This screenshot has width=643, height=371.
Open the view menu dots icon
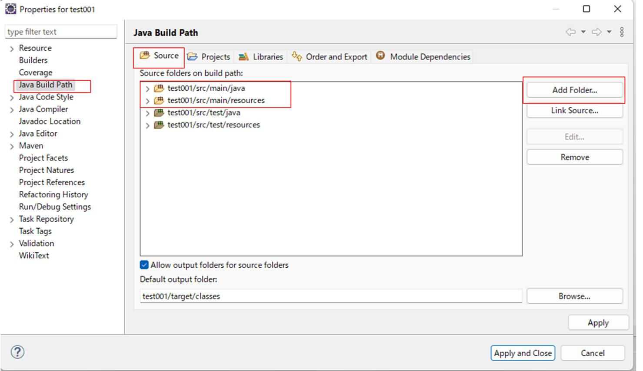[622, 31]
